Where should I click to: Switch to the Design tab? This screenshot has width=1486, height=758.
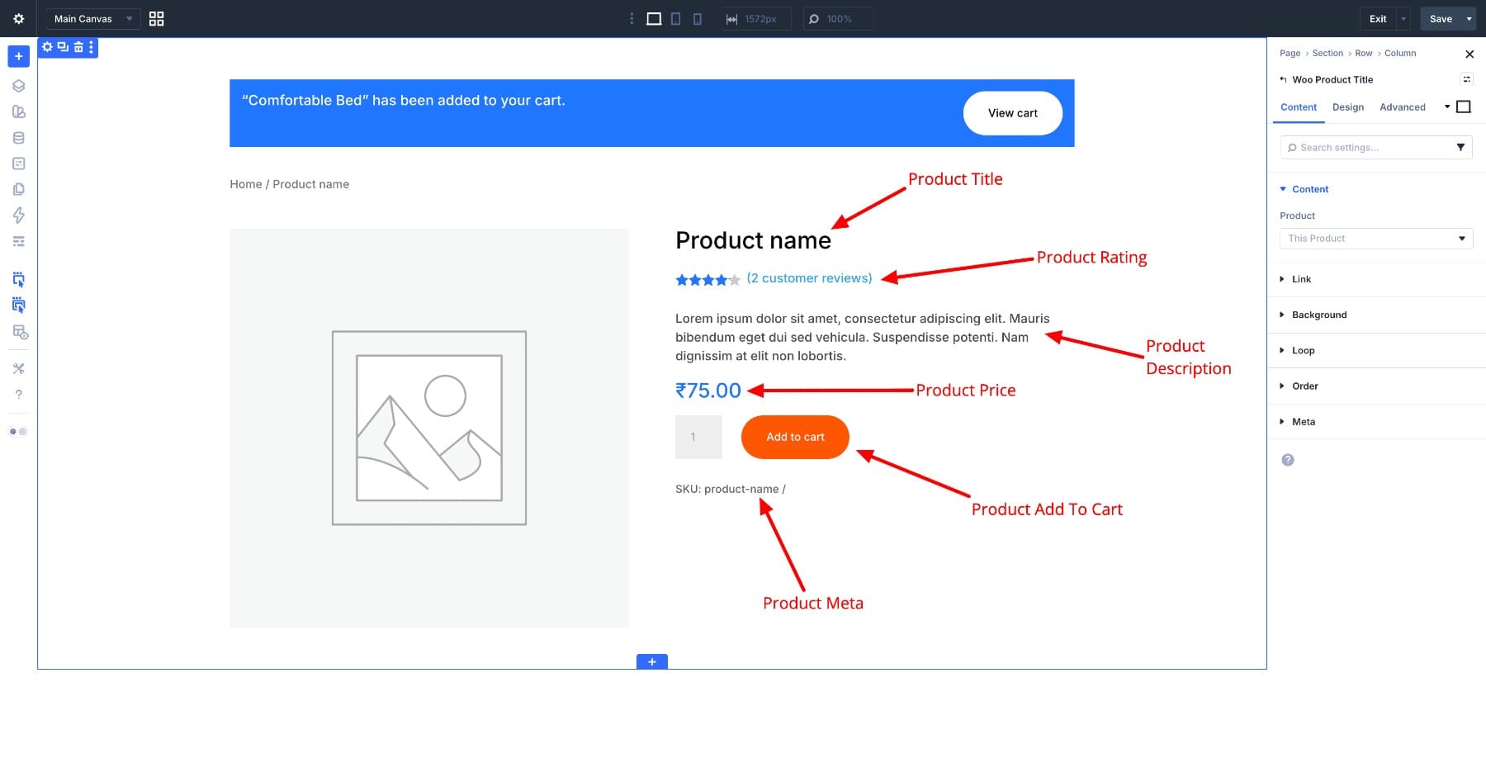pos(1347,107)
